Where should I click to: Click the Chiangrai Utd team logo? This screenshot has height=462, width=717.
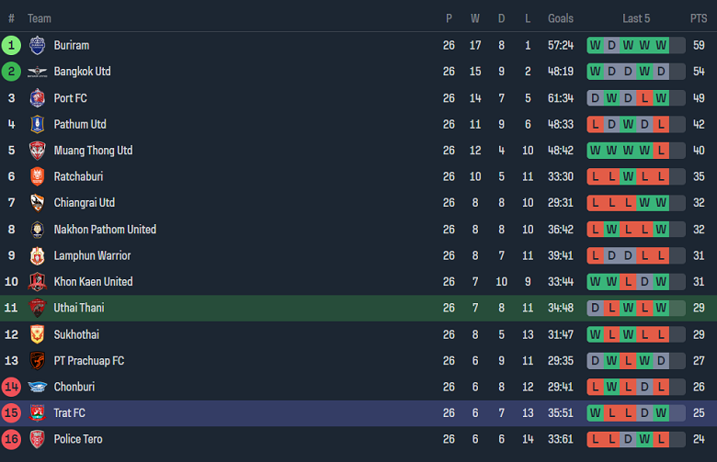37,203
